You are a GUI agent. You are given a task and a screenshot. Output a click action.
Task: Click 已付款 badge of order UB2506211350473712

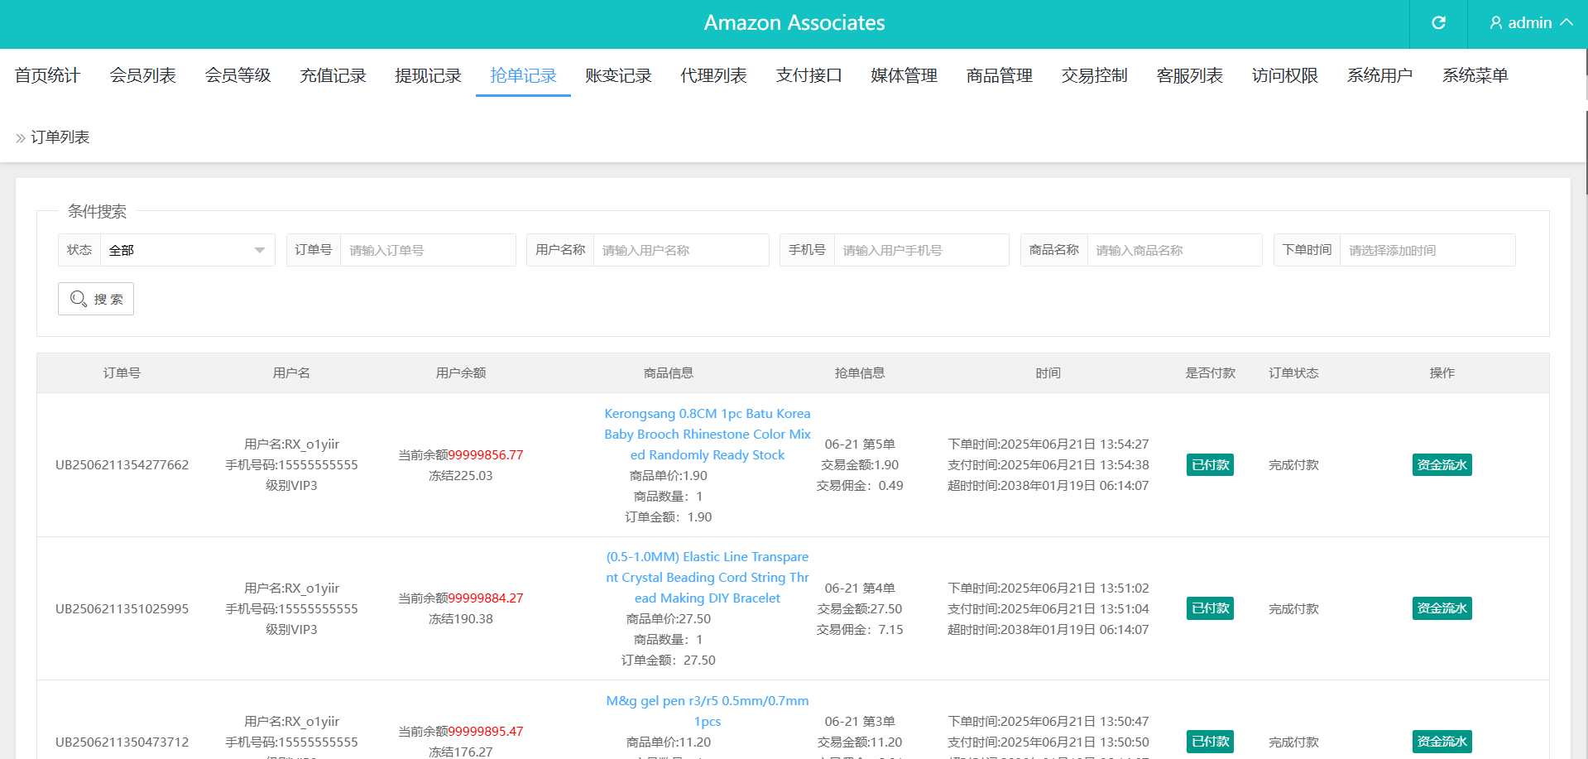click(1210, 742)
